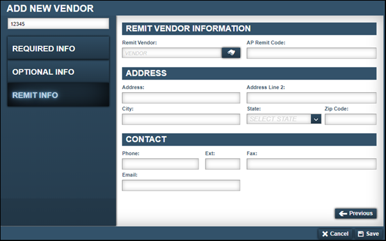
Task: Focus the Remit Vendor input field
Action: point(172,53)
